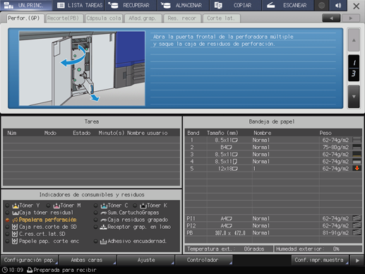Click tray 2 paper level indicator
Screen dimensions: 365x274
(357, 147)
